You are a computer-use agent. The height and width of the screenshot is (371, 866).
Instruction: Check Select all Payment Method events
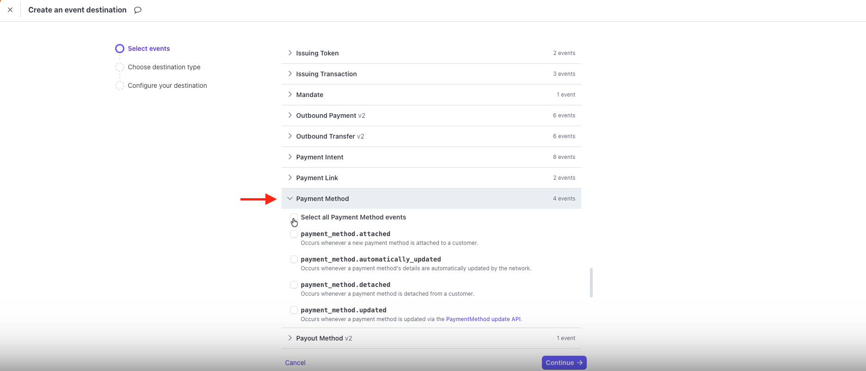(294, 217)
